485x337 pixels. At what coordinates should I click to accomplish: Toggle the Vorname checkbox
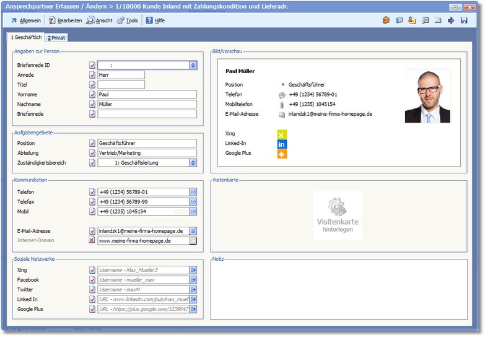92,95
